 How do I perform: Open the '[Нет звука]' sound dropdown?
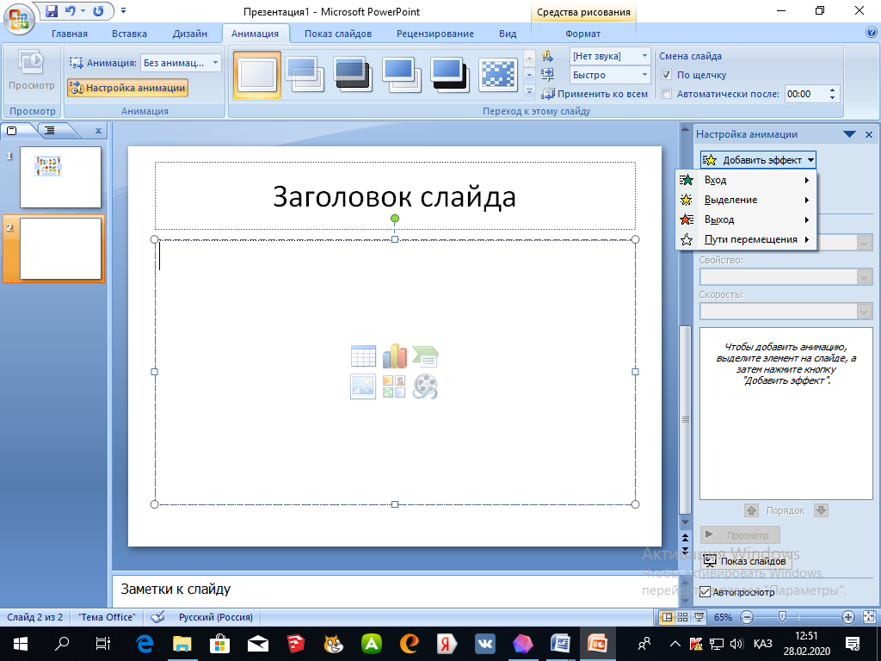[644, 56]
